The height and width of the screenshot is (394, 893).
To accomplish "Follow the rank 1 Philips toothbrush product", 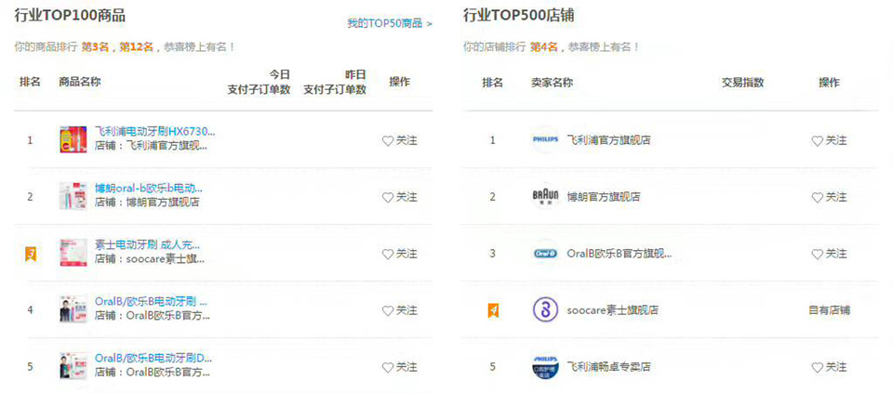I will (x=399, y=140).
